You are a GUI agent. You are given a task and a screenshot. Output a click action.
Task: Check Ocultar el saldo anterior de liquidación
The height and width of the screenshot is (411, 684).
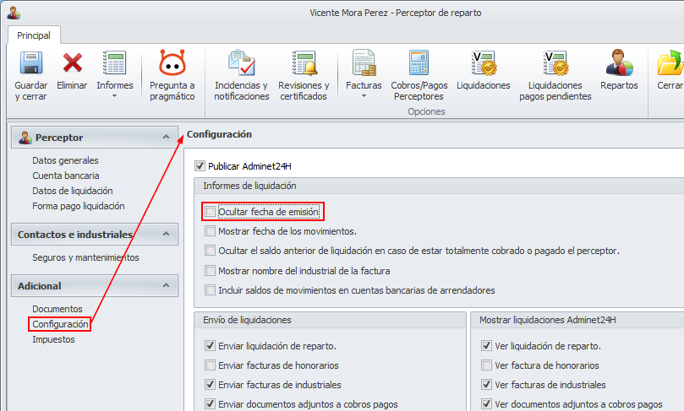pos(211,251)
